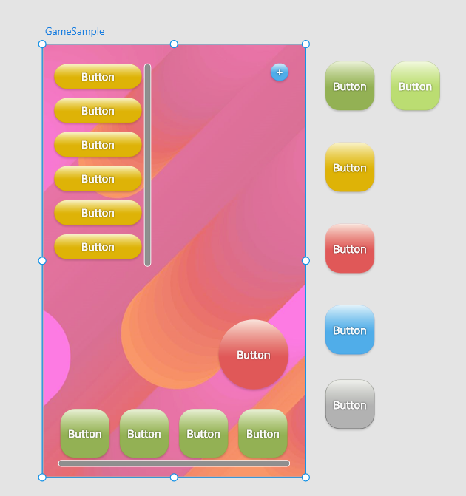Click the dark green square Button outside frame
Image resolution: width=466 pixels, height=496 pixels.
(x=350, y=86)
